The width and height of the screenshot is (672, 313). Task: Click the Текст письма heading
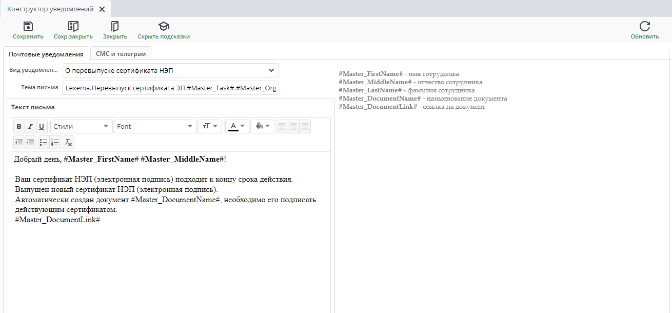[x=33, y=107]
